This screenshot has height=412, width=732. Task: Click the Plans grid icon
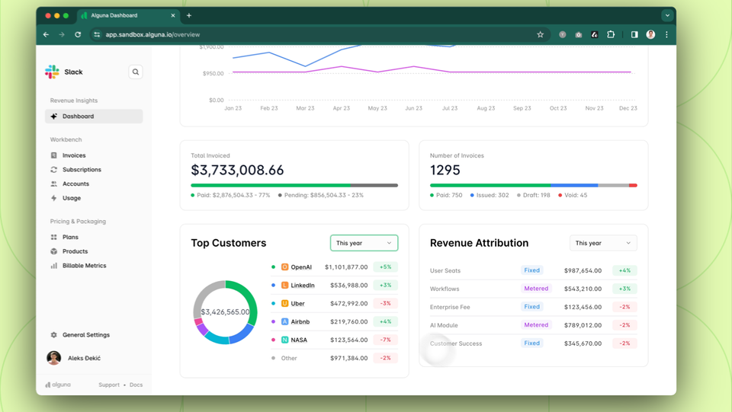53,237
